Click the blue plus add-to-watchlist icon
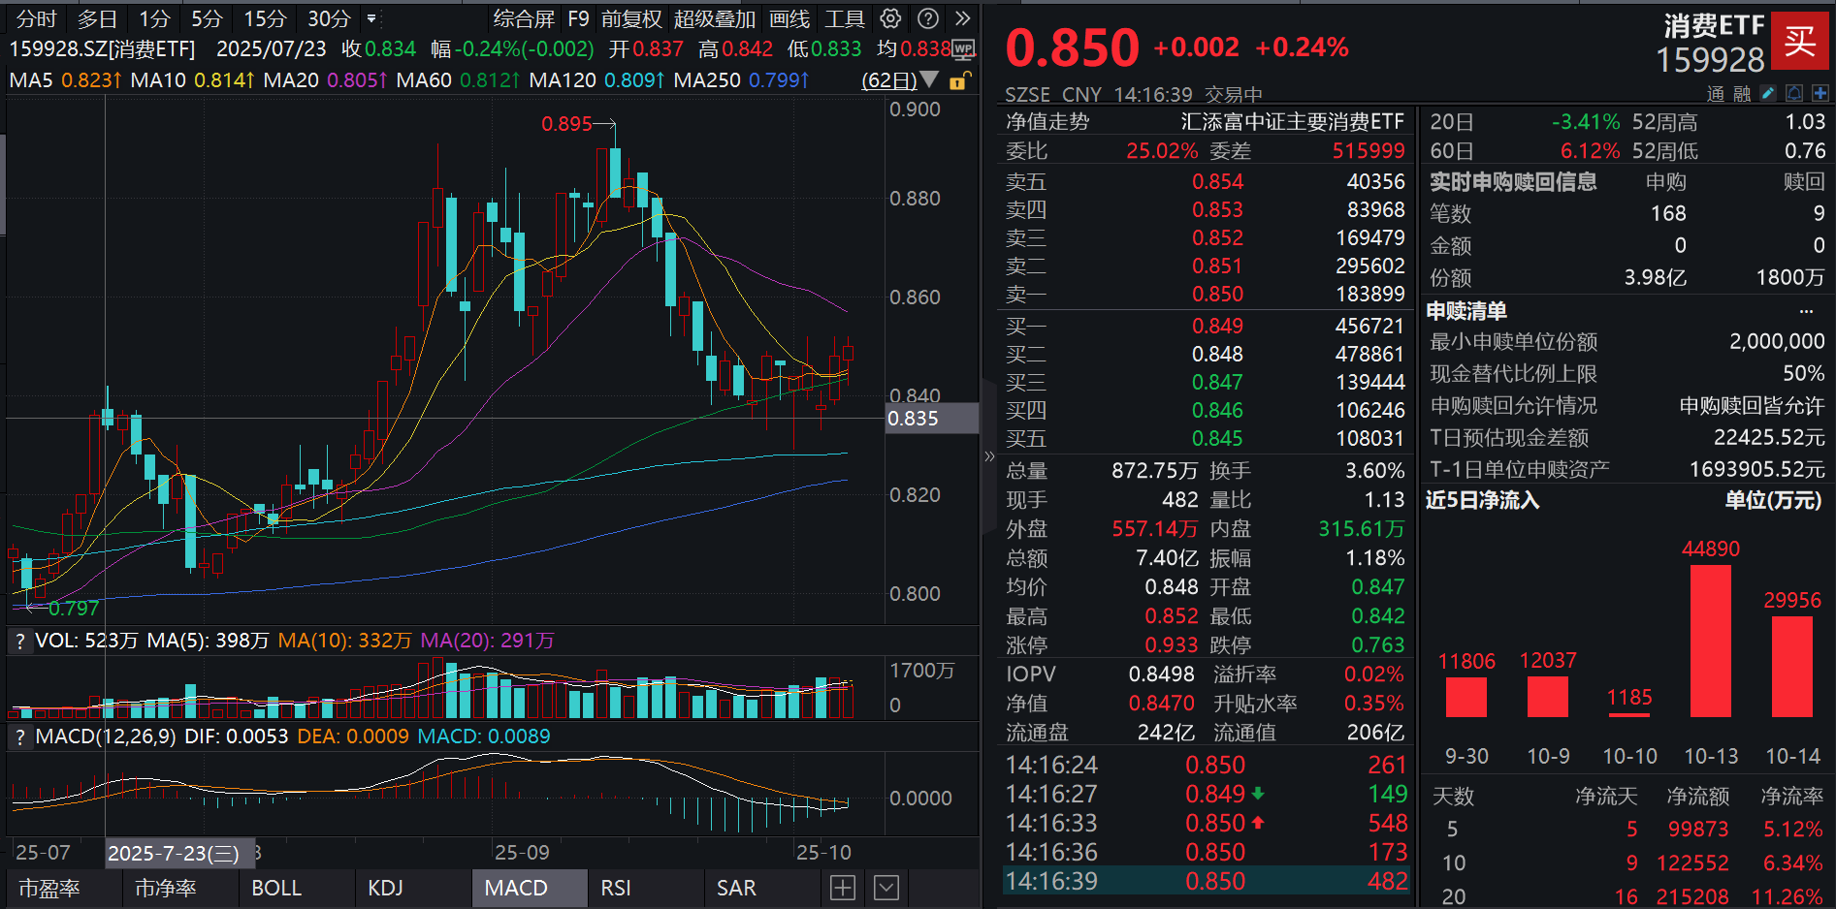 tap(1822, 93)
